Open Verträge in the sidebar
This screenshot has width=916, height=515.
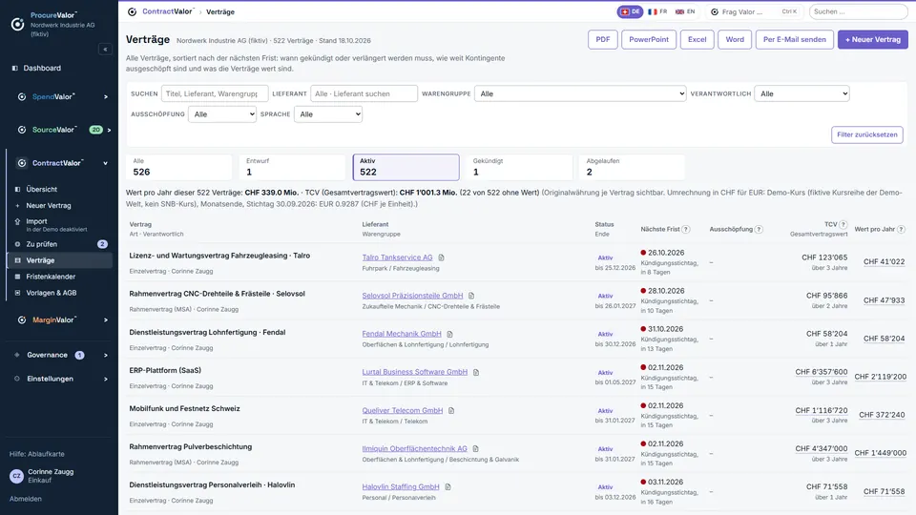(59, 260)
